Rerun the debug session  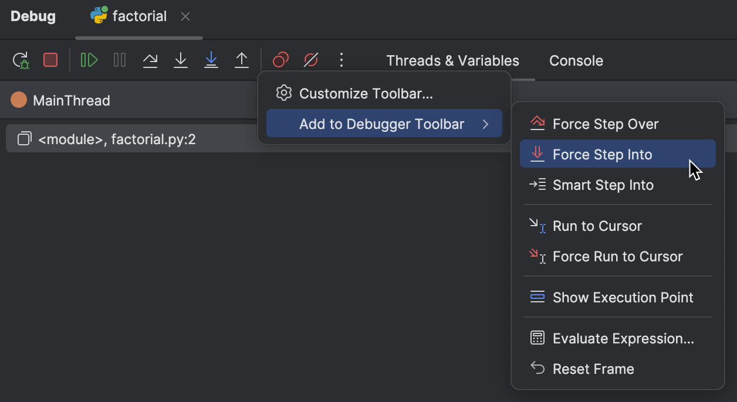coord(20,60)
